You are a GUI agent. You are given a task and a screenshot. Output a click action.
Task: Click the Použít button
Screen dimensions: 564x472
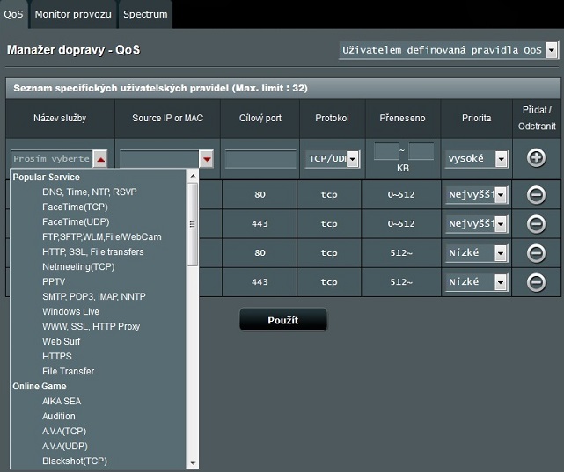click(282, 320)
